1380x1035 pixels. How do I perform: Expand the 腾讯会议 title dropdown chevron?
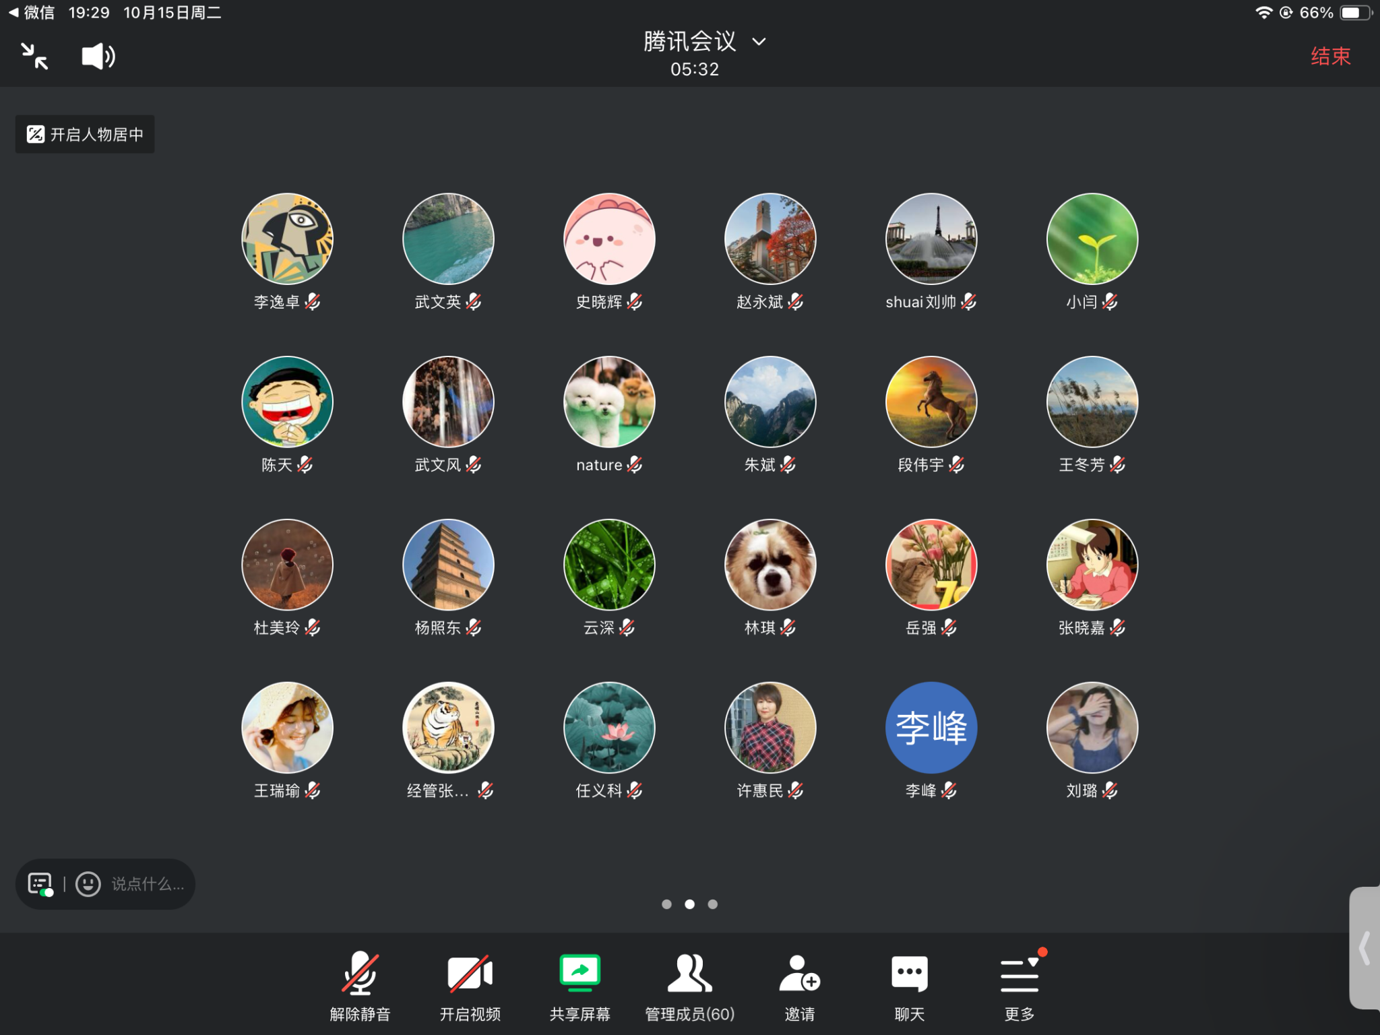pos(759,42)
